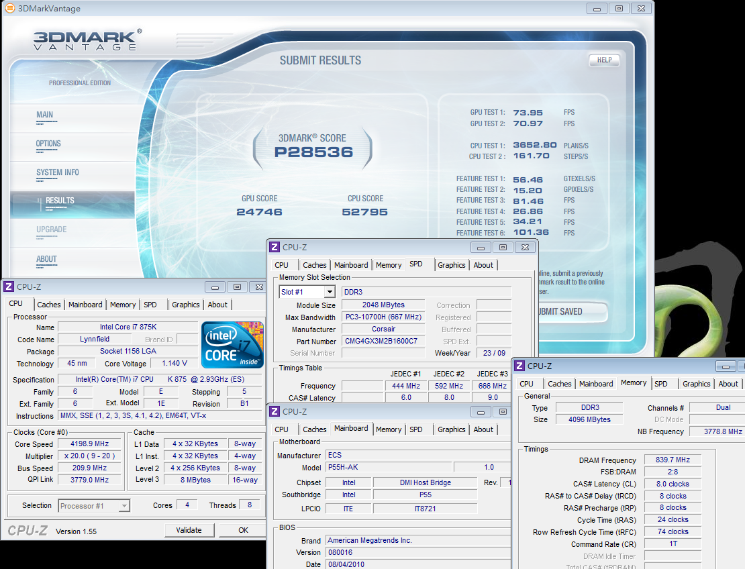Image resolution: width=745 pixels, height=569 pixels.
Task: Click the Validate button in CPU-Z
Action: coord(189,530)
